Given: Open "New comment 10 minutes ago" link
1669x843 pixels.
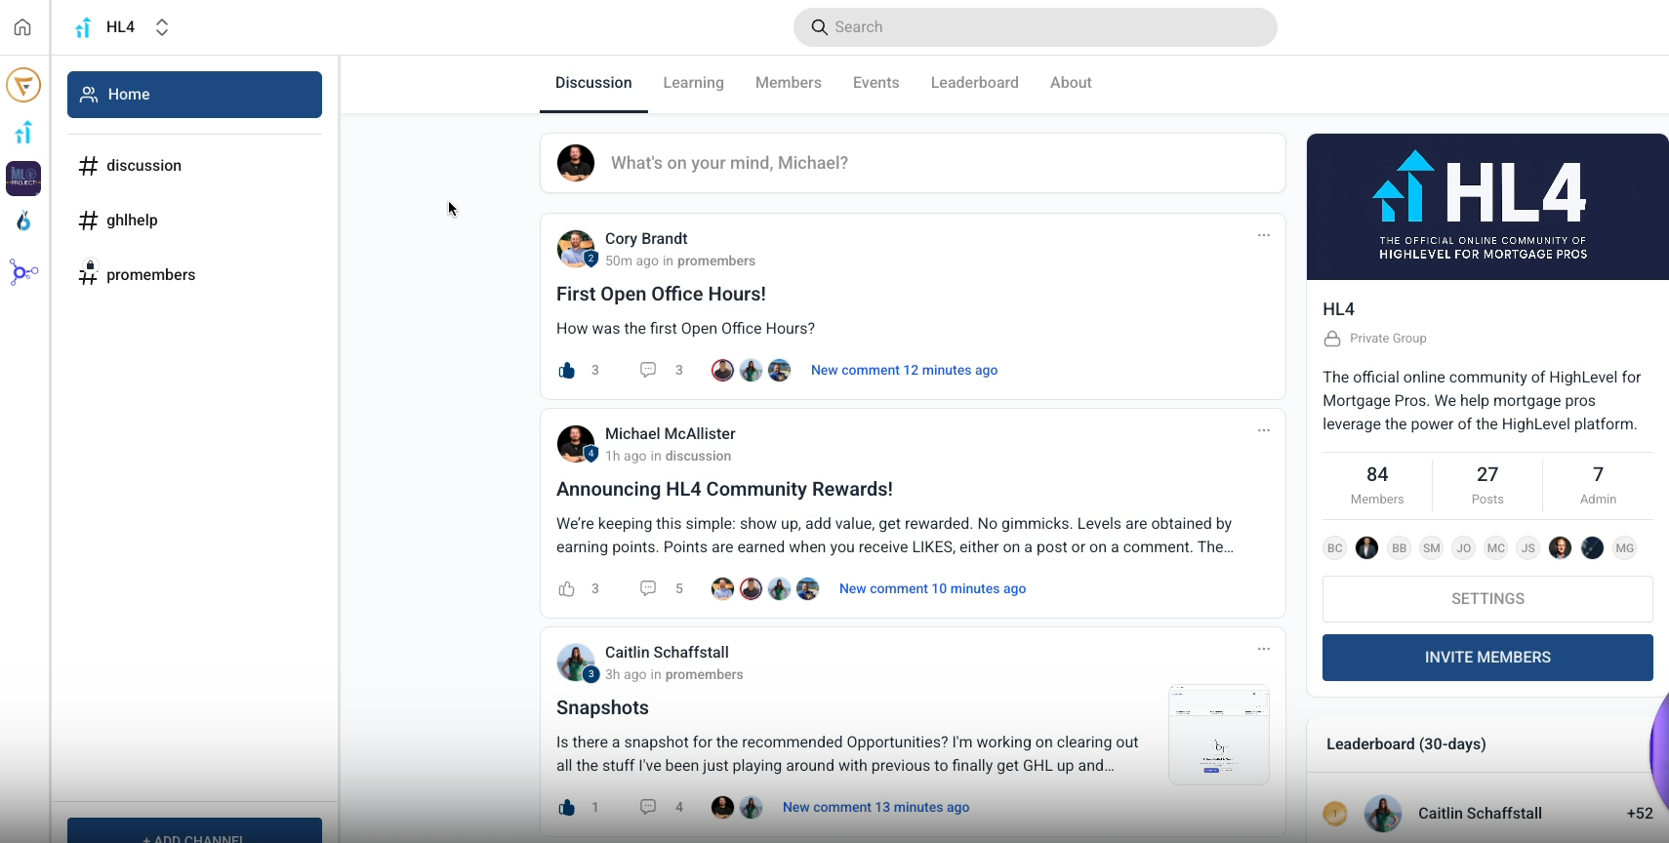Looking at the screenshot, I should coord(932,589).
